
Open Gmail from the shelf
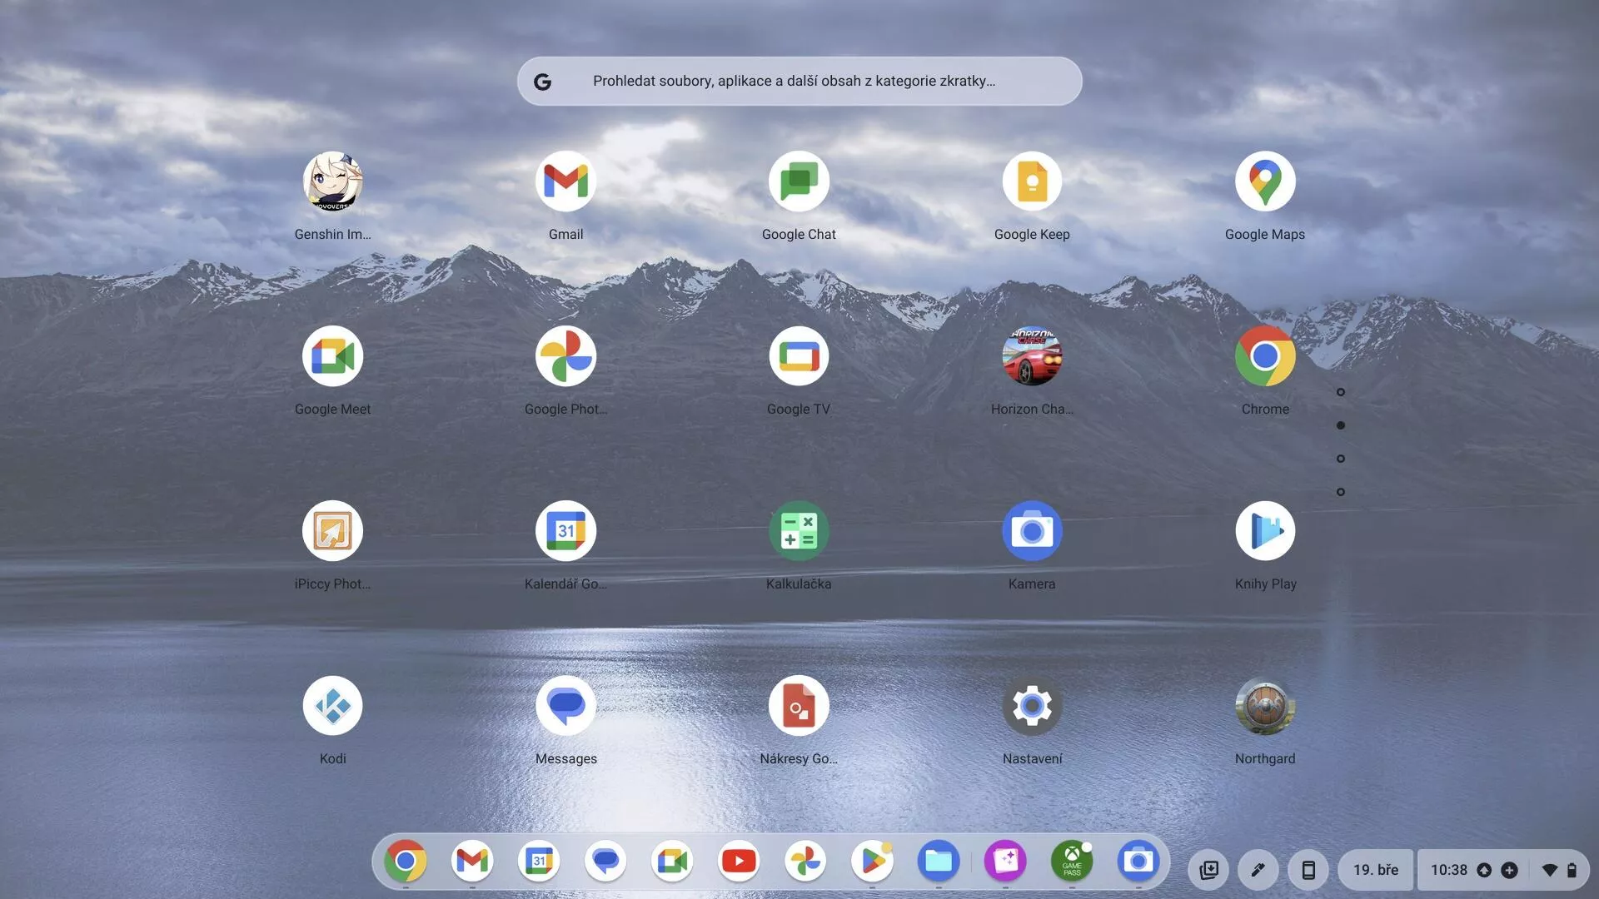(x=472, y=861)
